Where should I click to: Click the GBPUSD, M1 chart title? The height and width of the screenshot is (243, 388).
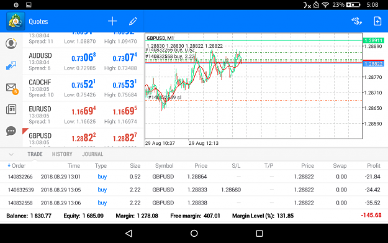coord(160,38)
